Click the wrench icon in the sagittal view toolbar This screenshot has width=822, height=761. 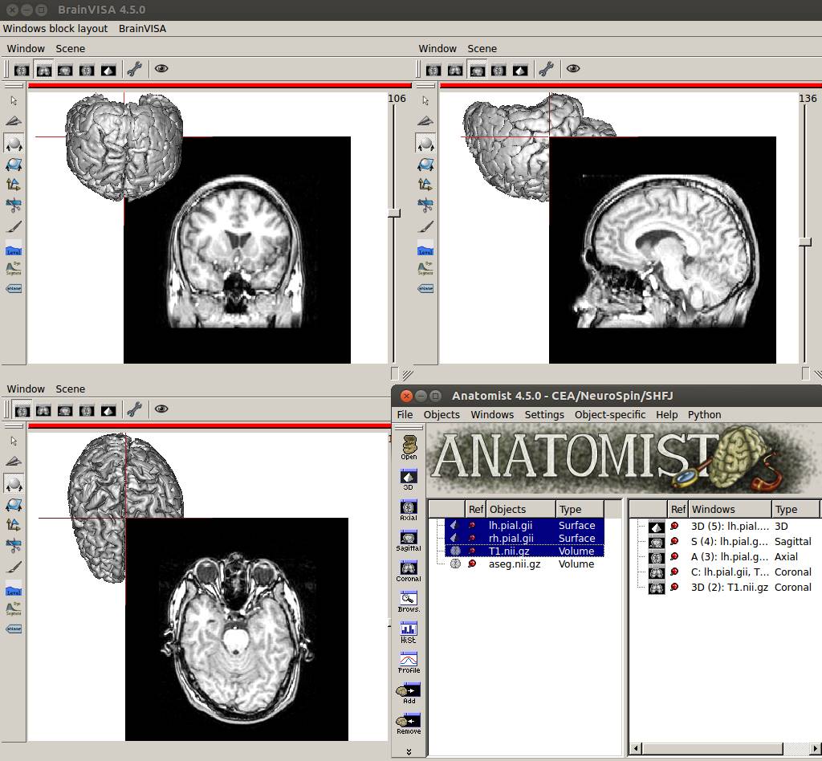coord(547,69)
